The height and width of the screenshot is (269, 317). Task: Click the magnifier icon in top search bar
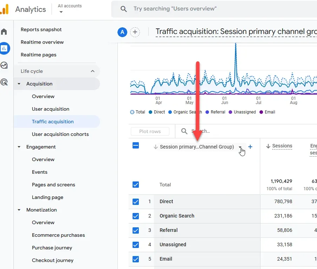pos(123,9)
